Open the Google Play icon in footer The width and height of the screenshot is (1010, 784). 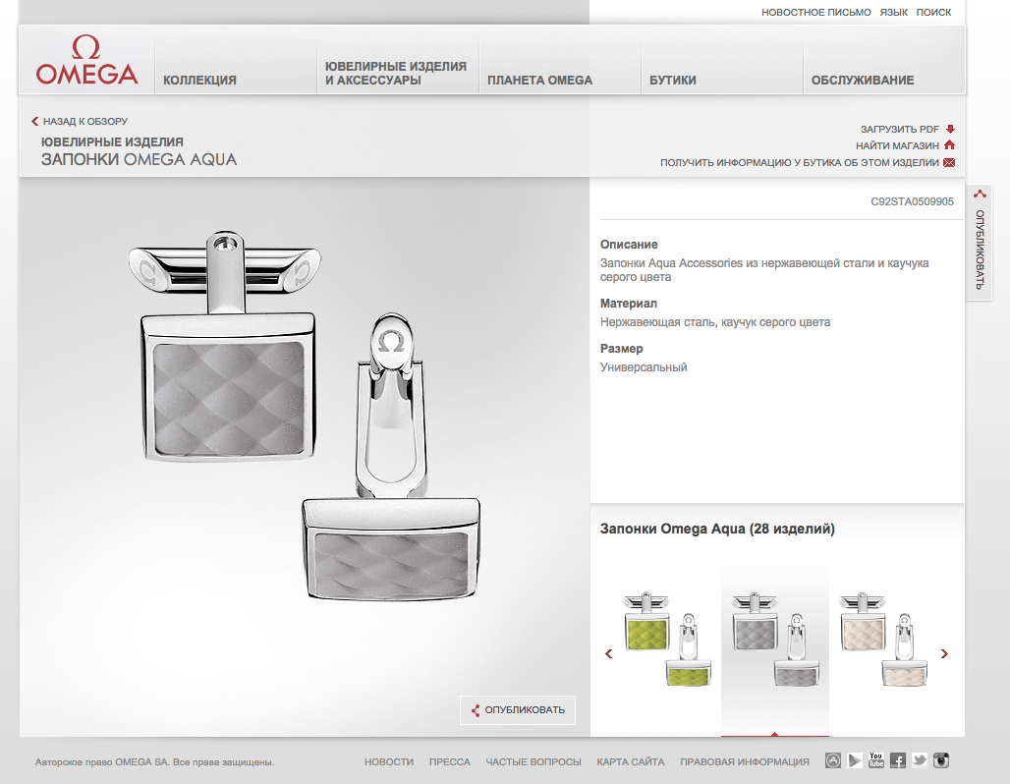click(x=855, y=760)
